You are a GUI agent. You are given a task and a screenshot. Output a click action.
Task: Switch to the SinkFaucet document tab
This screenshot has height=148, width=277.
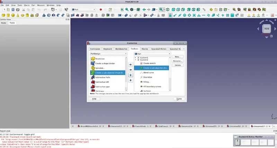point(168,126)
